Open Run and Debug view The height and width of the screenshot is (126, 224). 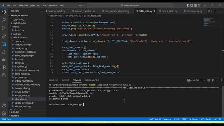point(4,36)
